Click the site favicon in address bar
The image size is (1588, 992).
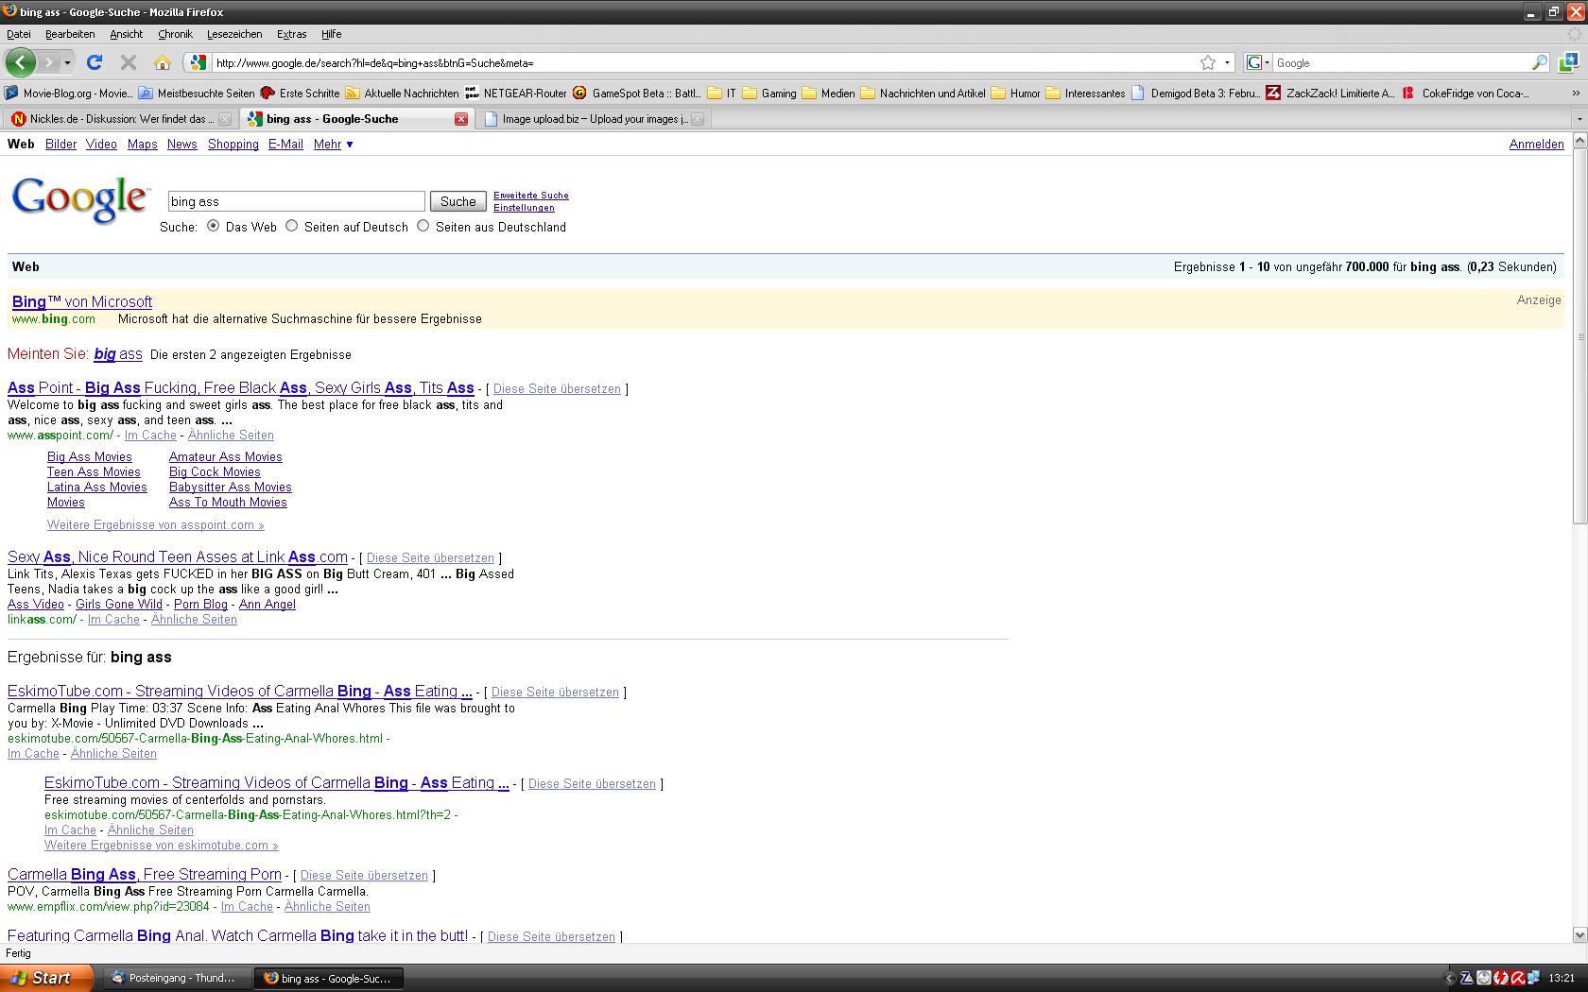[198, 62]
